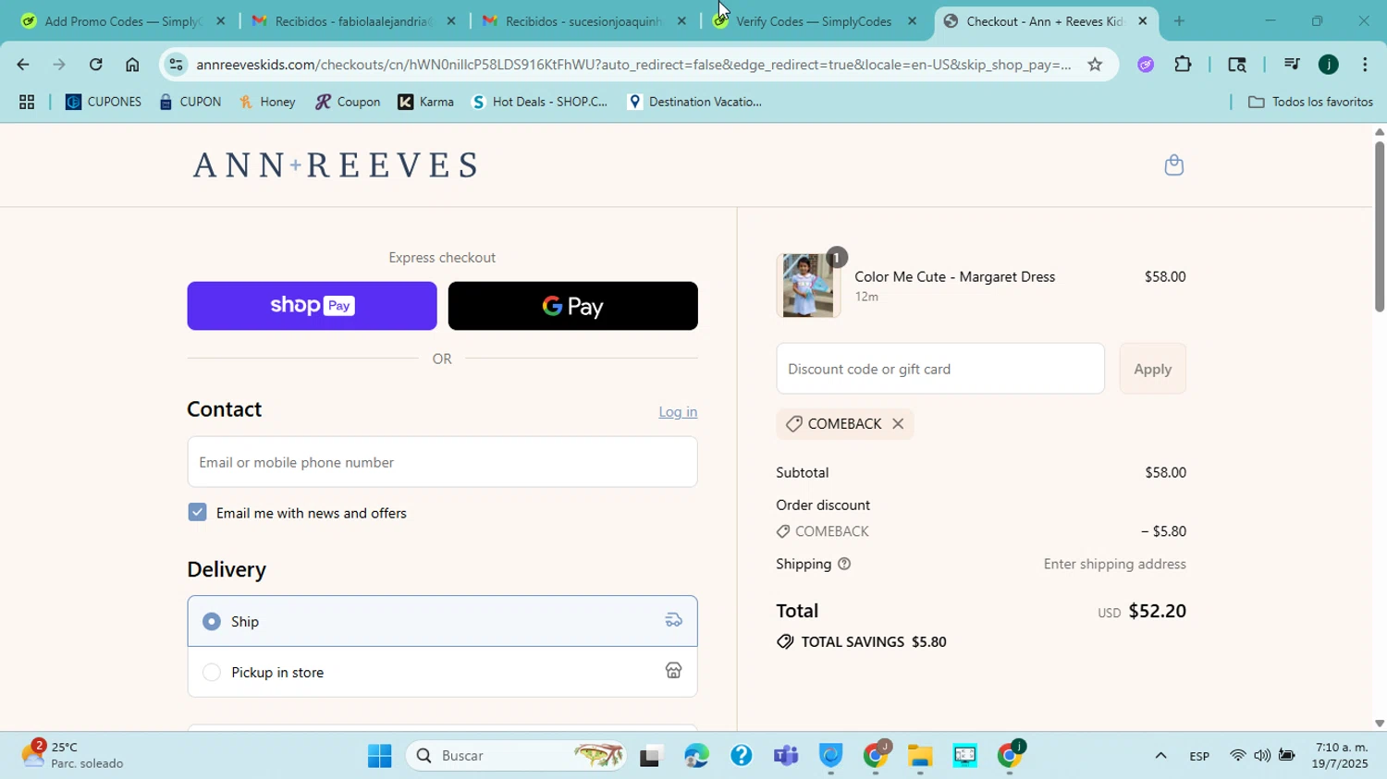Open Chrome three-dot menu

click(x=1365, y=65)
